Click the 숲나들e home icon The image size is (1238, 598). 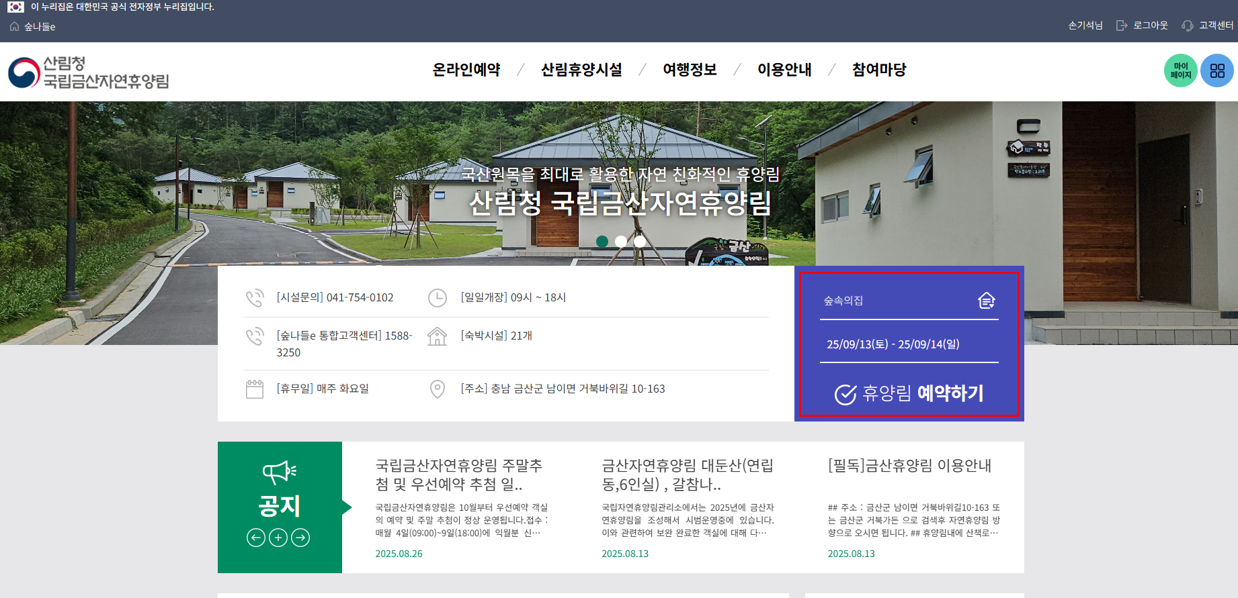tap(15, 27)
